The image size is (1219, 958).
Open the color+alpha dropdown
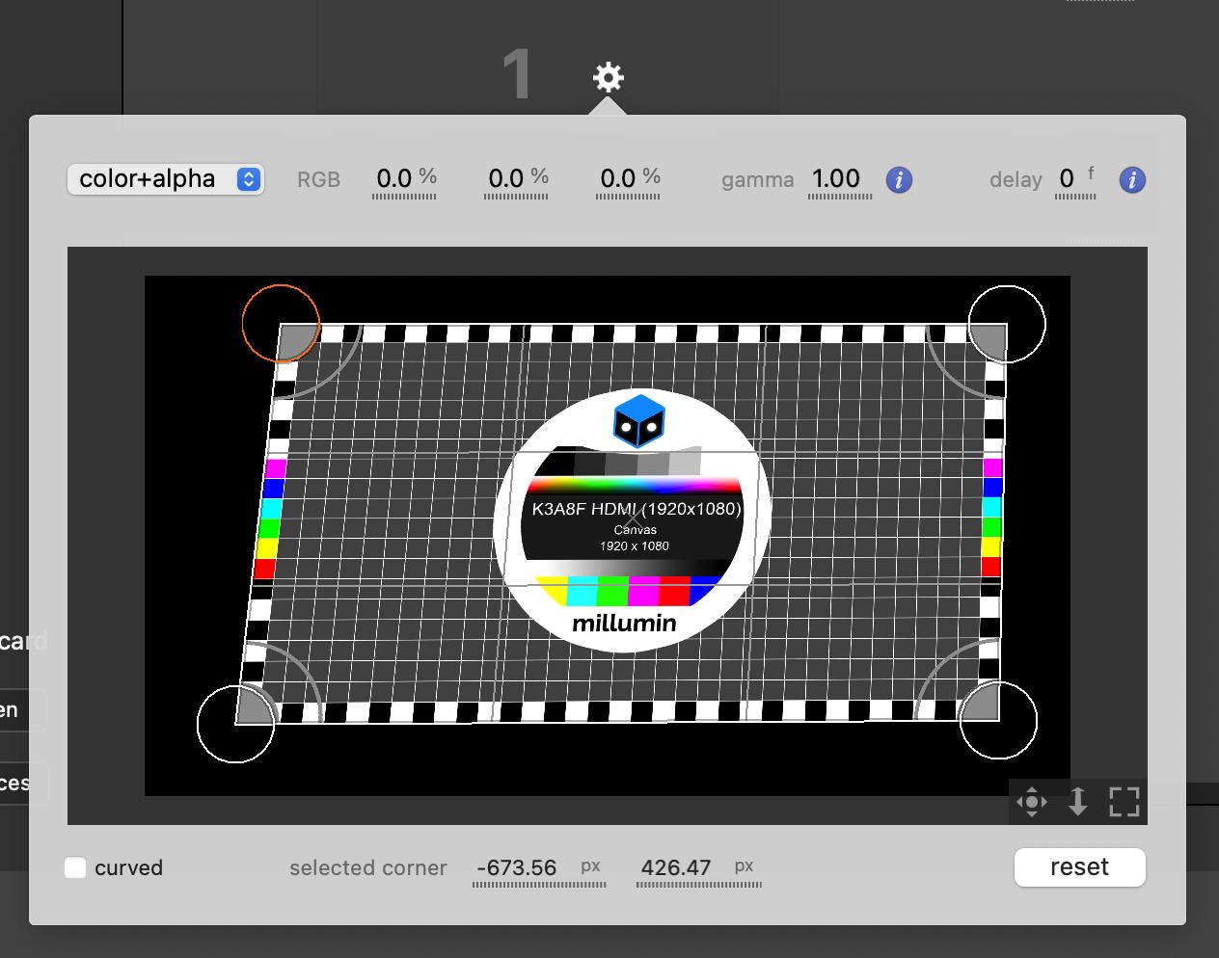pyautogui.click(x=165, y=179)
